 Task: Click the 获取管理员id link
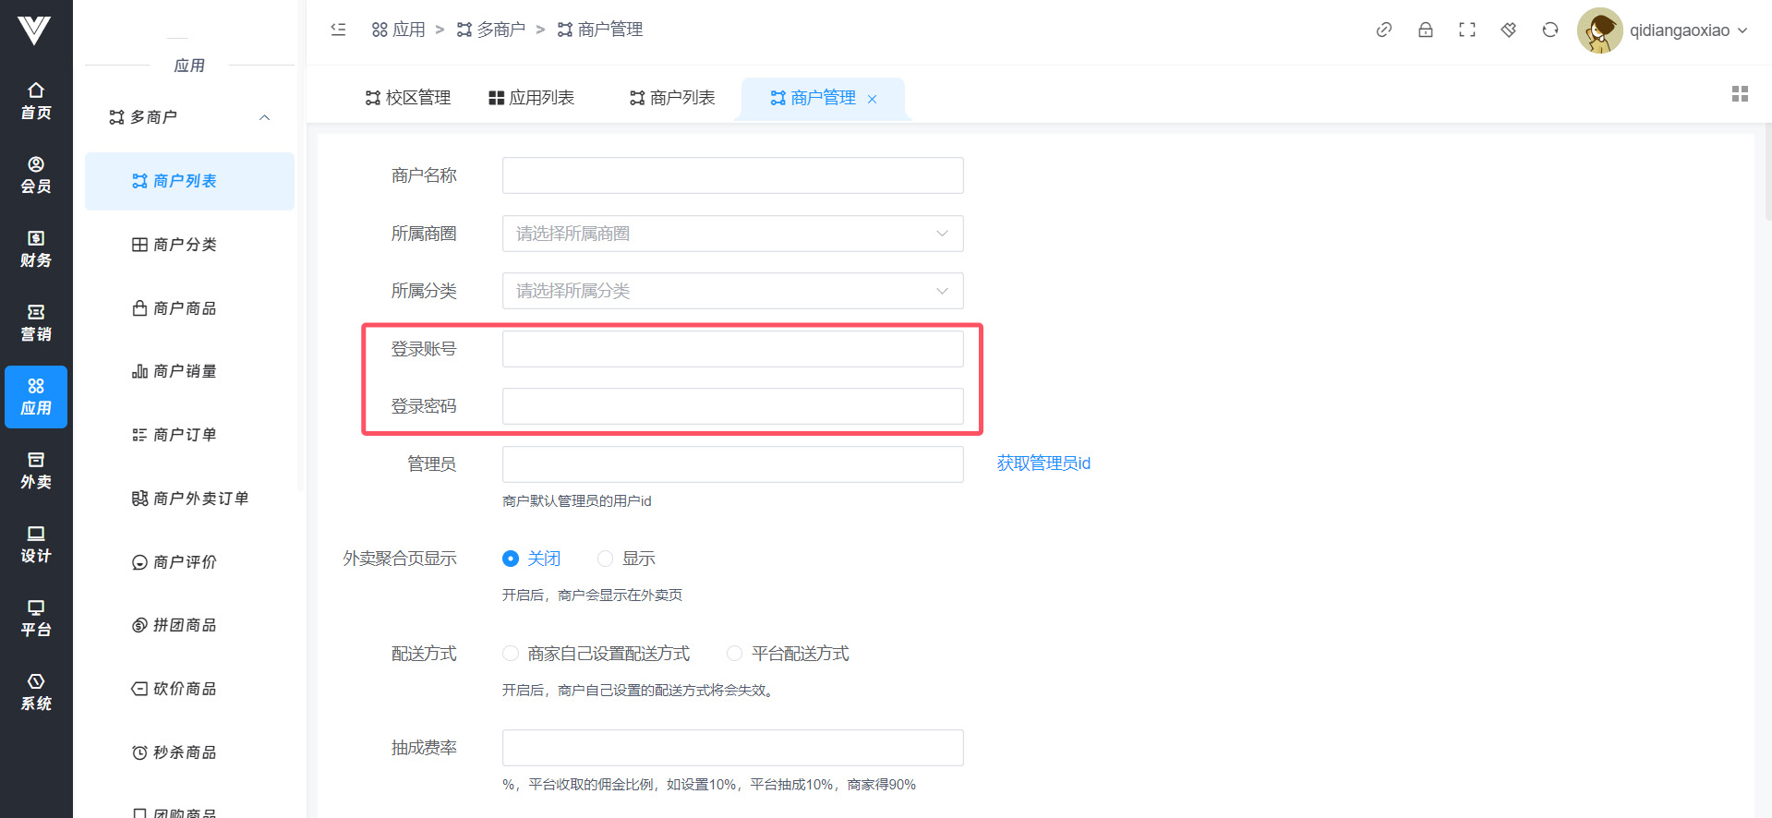click(x=1043, y=463)
